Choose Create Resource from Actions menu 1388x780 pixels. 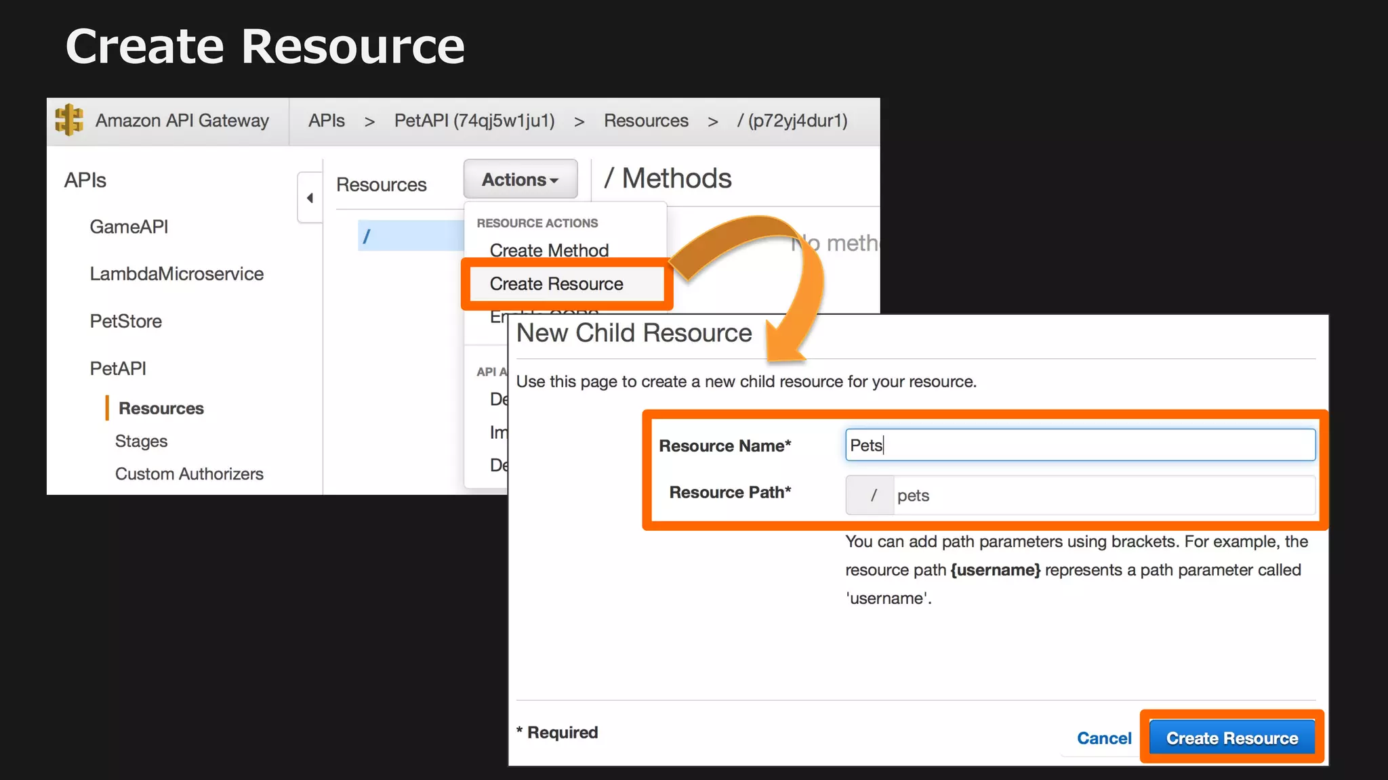click(x=556, y=284)
